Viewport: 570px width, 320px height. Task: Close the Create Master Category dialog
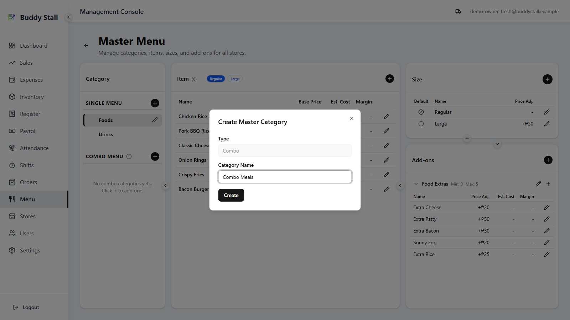point(352,118)
